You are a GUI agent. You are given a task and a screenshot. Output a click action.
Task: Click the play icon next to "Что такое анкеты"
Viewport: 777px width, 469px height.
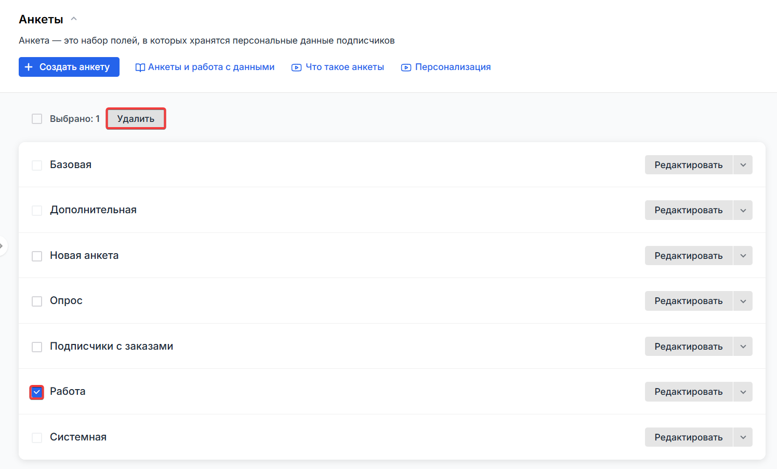pyautogui.click(x=296, y=67)
